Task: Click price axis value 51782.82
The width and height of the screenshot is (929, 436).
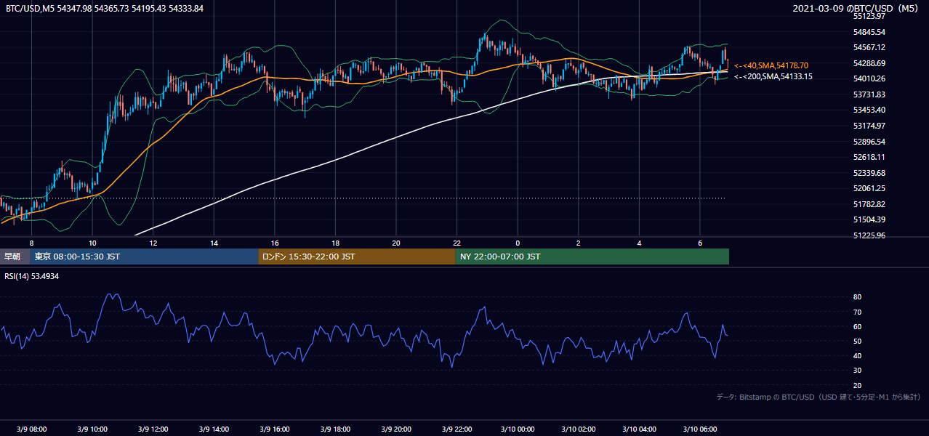Action: coord(869,204)
